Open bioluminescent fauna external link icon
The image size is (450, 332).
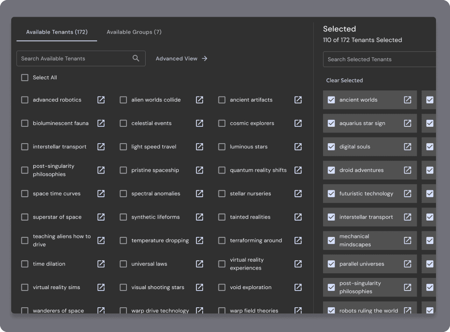[x=101, y=123]
